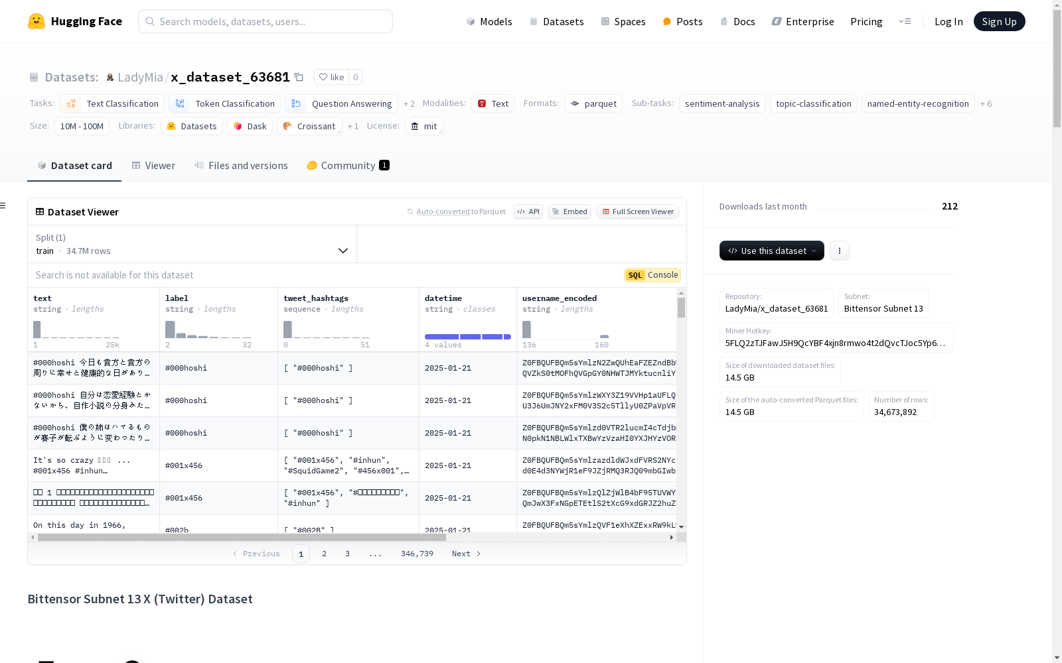Expand the +2 more tasks

pos(409,103)
